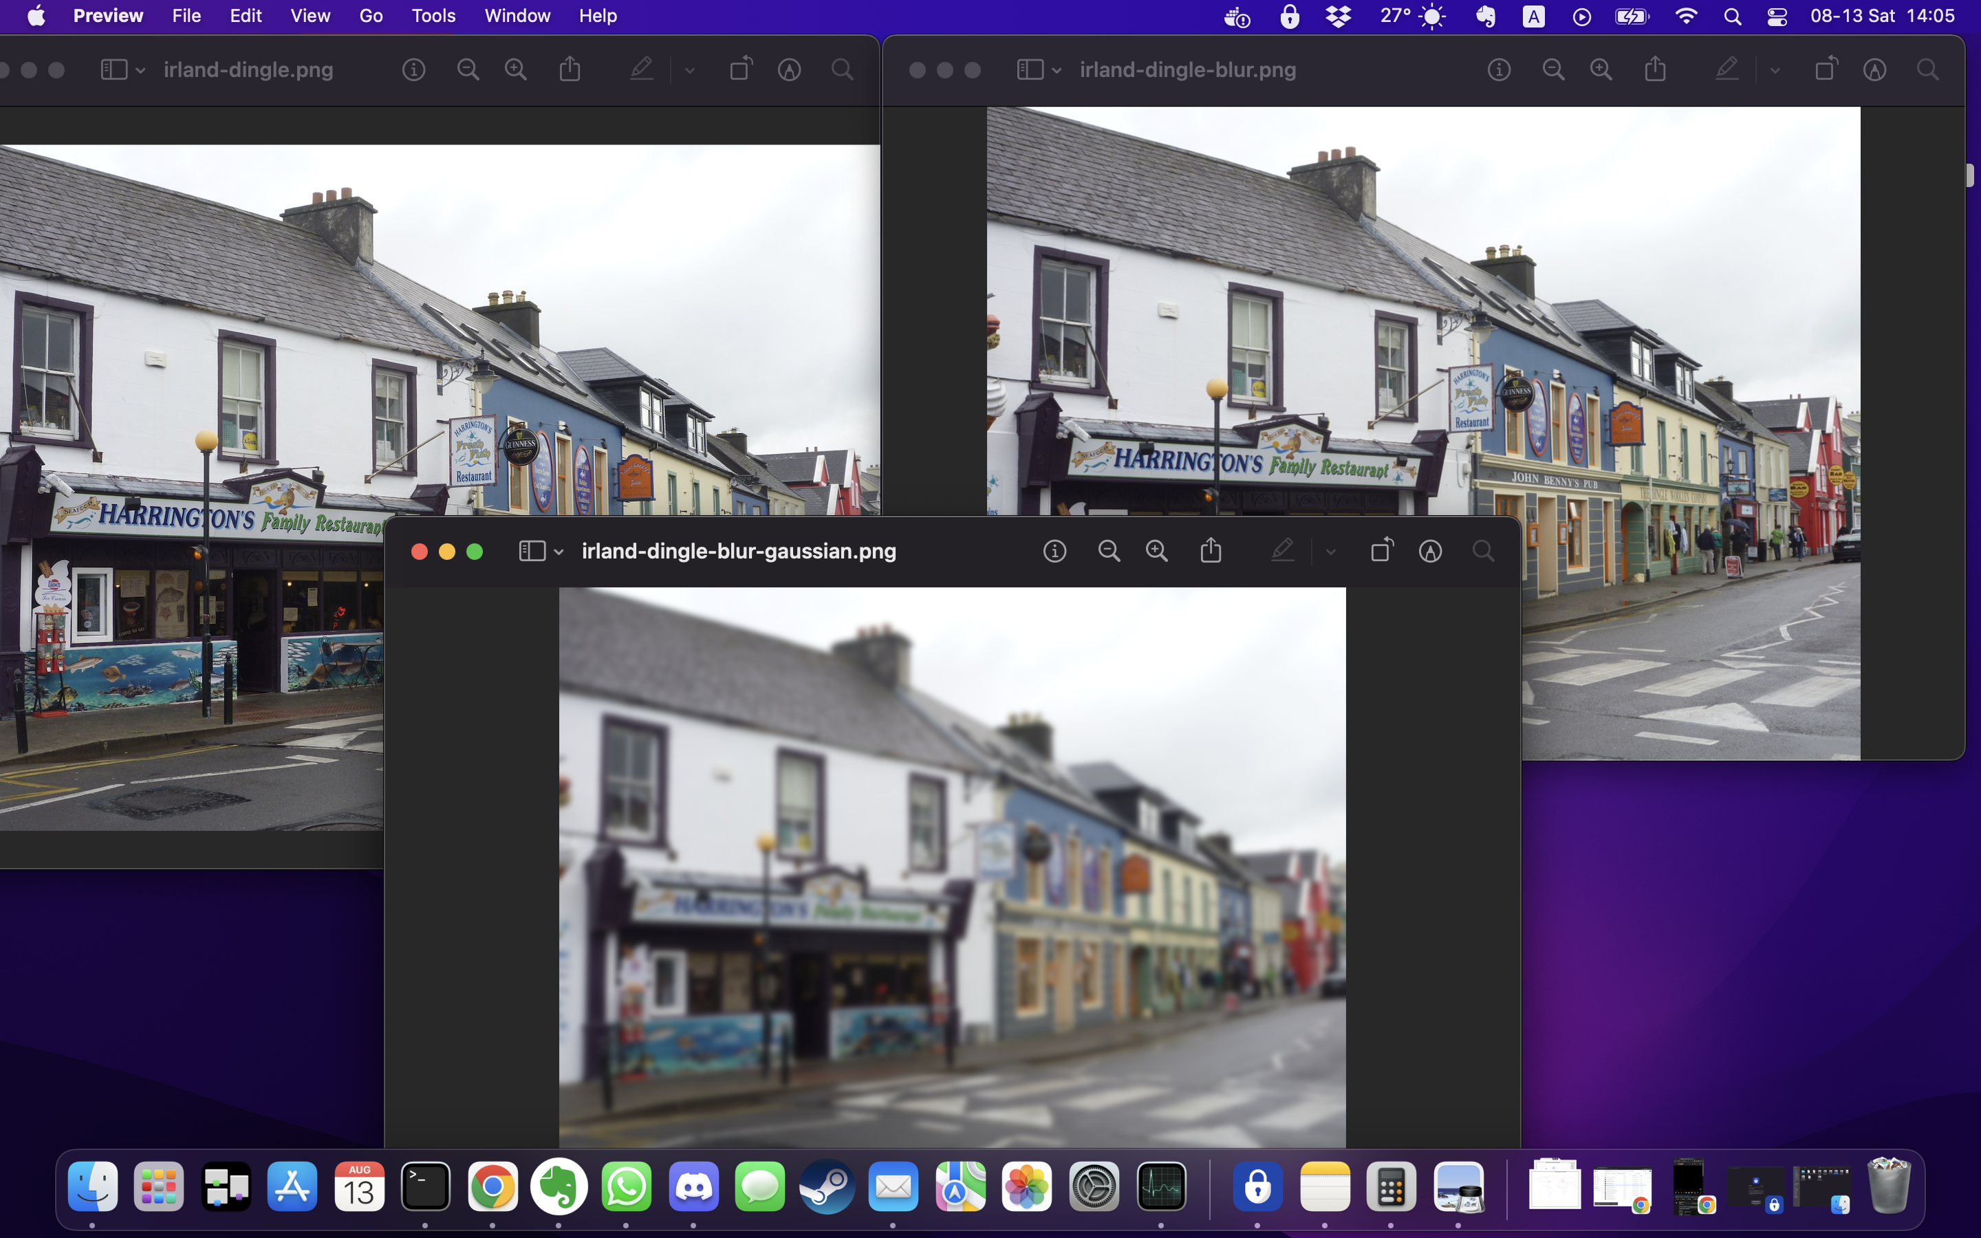1981x1238 pixels.
Task: Zoom in on irland-dingle.png image
Action: pyautogui.click(x=516, y=69)
